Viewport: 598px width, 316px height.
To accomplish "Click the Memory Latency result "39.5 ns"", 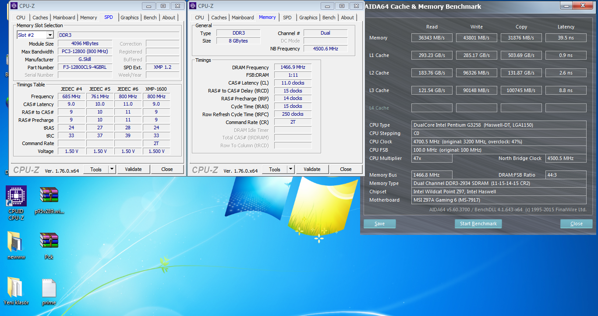I will tap(566, 38).
